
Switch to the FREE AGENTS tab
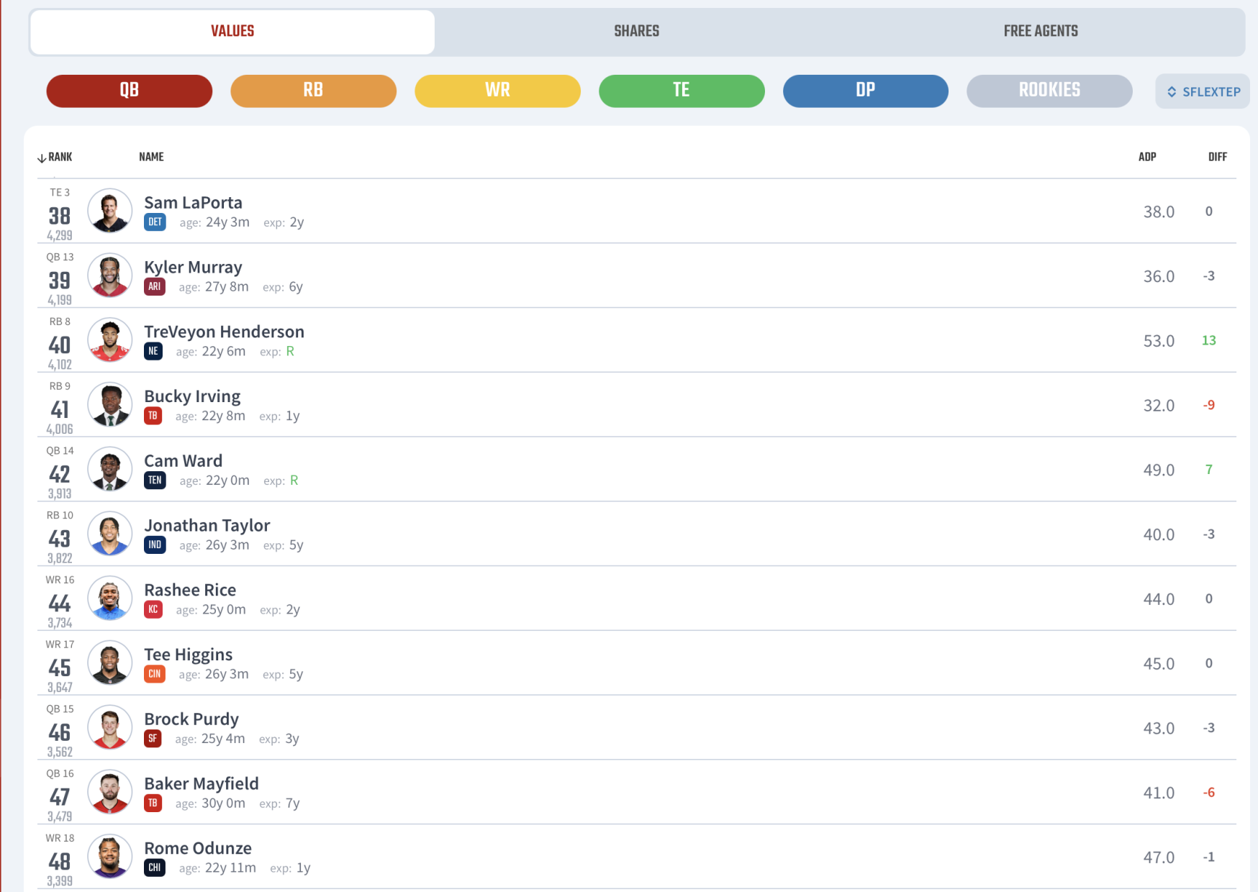click(x=1041, y=32)
